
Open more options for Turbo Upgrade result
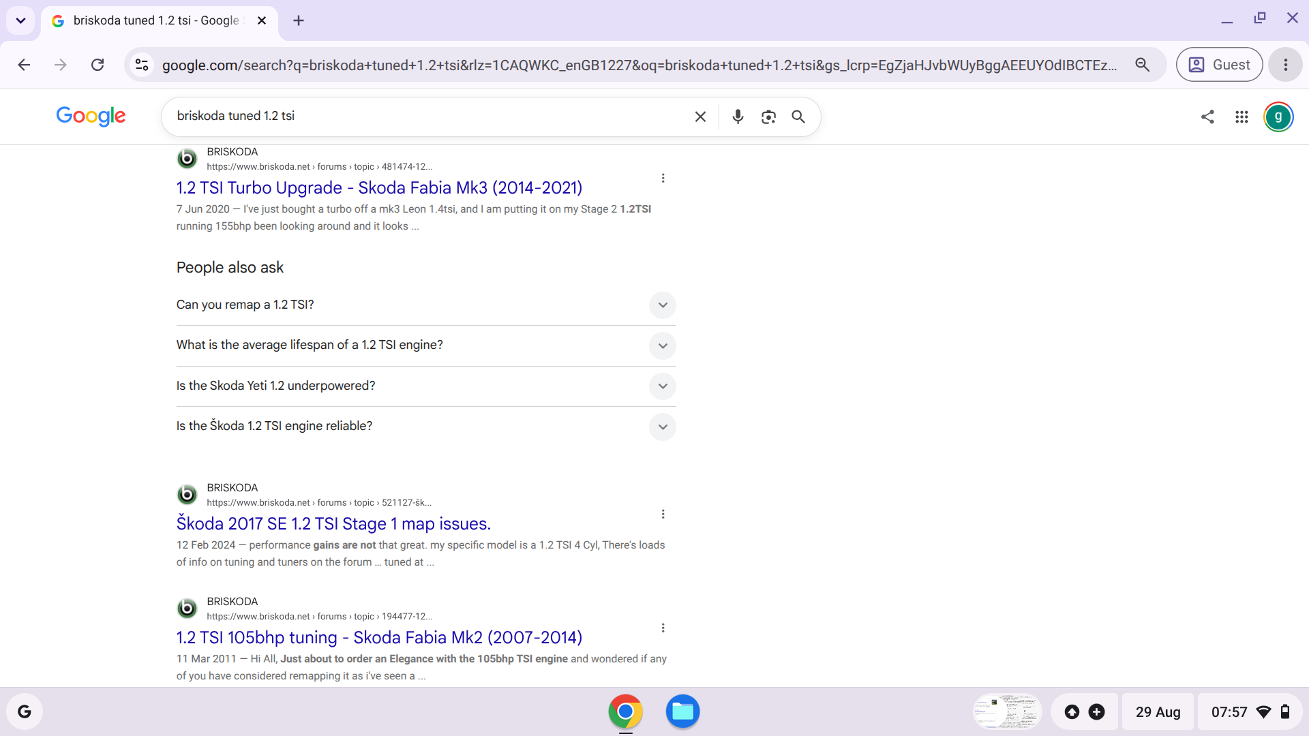(663, 178)
